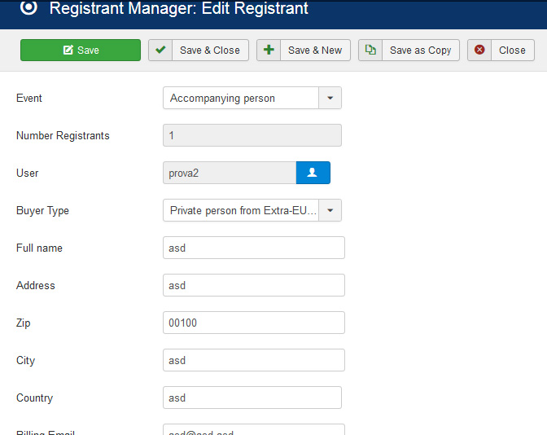This screenshot has width=547, height=435.
Task: Click the plus icon on Save & New
Action: tap(269, 51)
